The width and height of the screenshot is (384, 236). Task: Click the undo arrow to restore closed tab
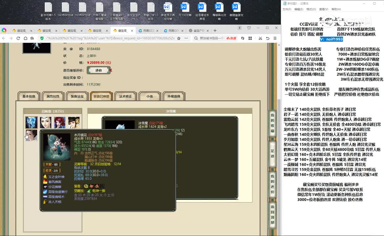[268, 38]
